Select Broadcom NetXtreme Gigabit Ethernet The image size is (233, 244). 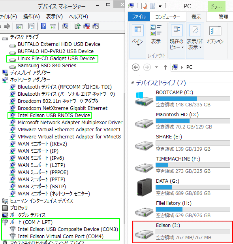(x=63, y=108)
